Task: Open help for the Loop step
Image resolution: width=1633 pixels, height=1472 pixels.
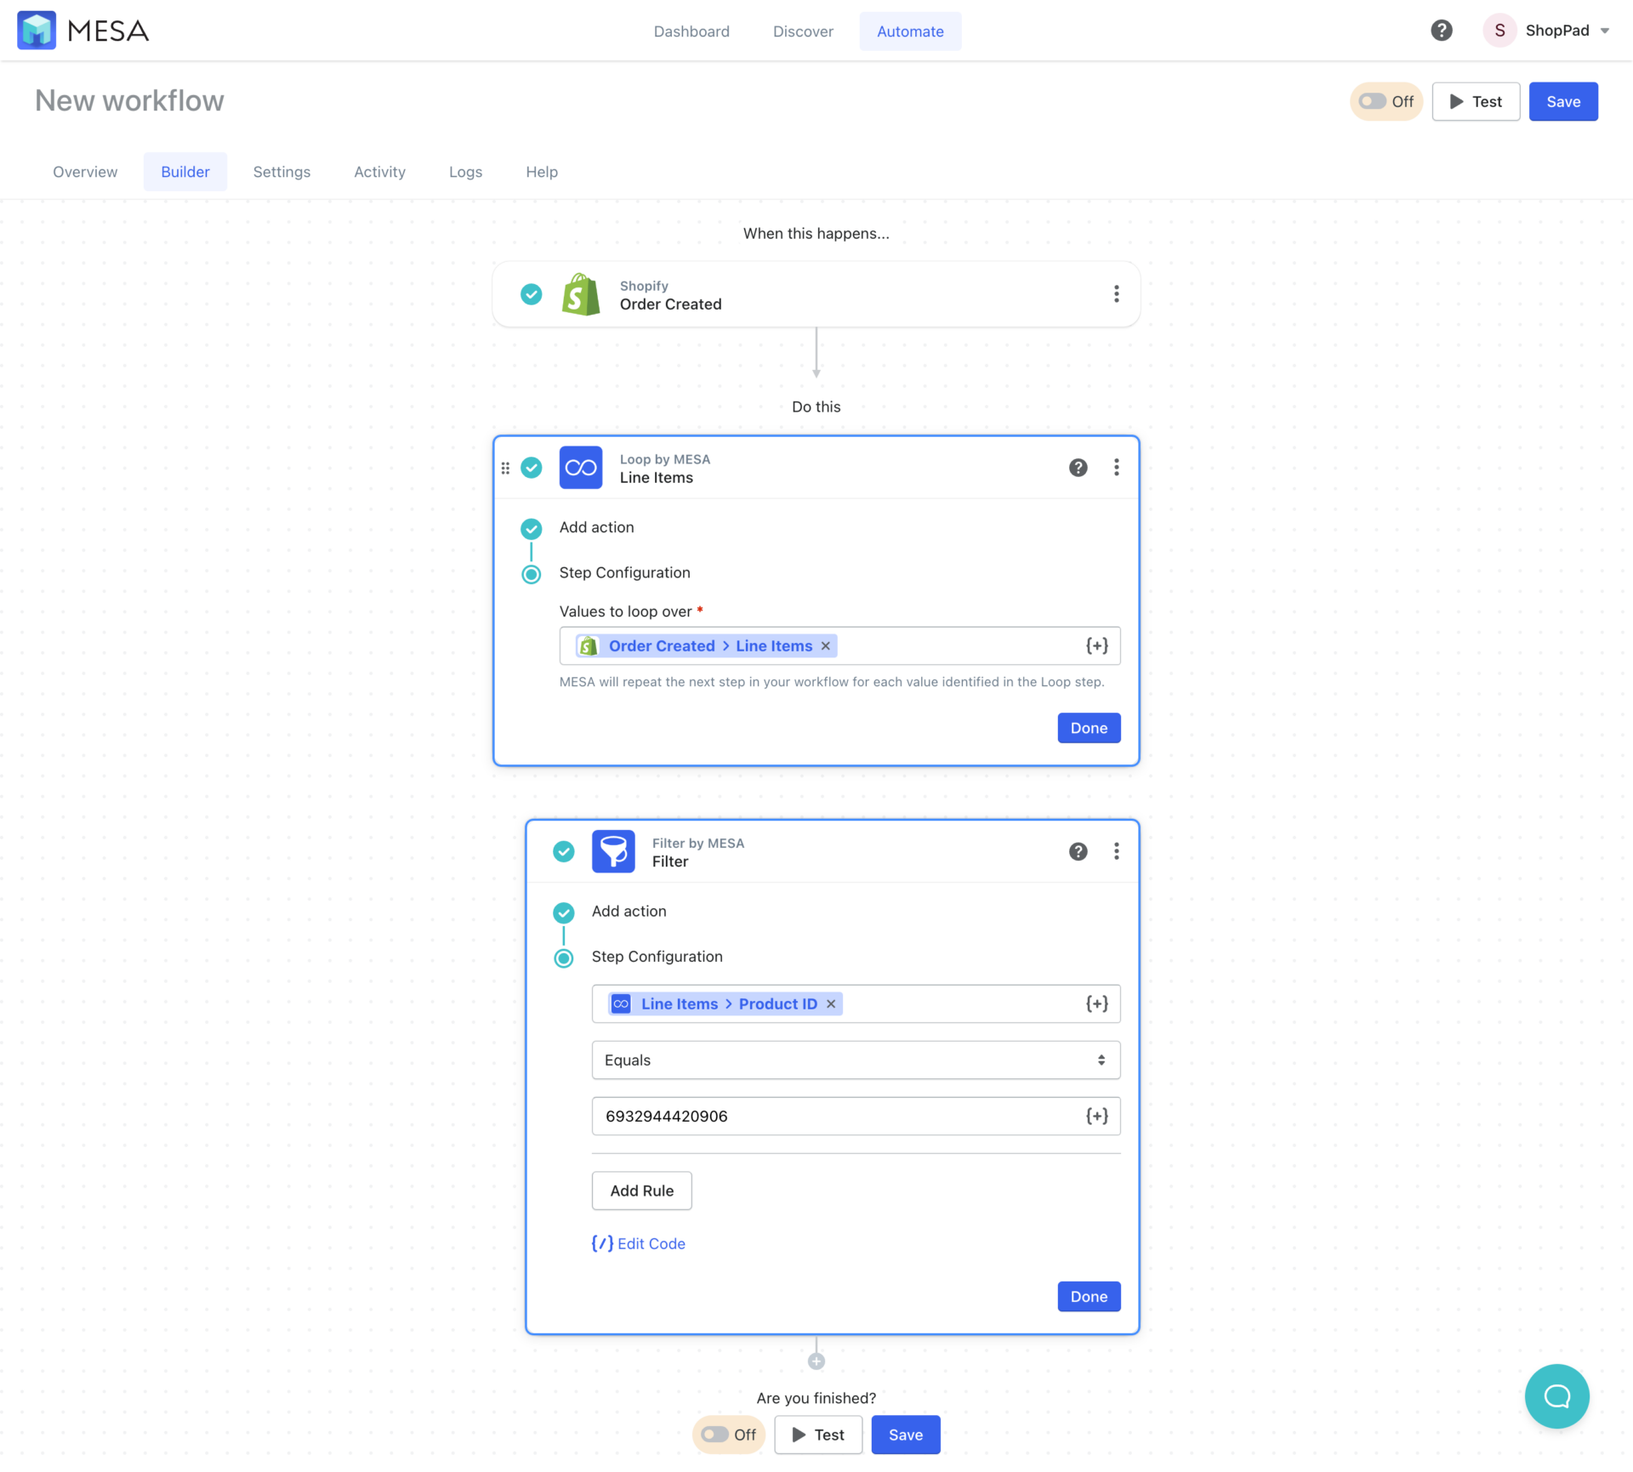Action: tap(1078, 467)
